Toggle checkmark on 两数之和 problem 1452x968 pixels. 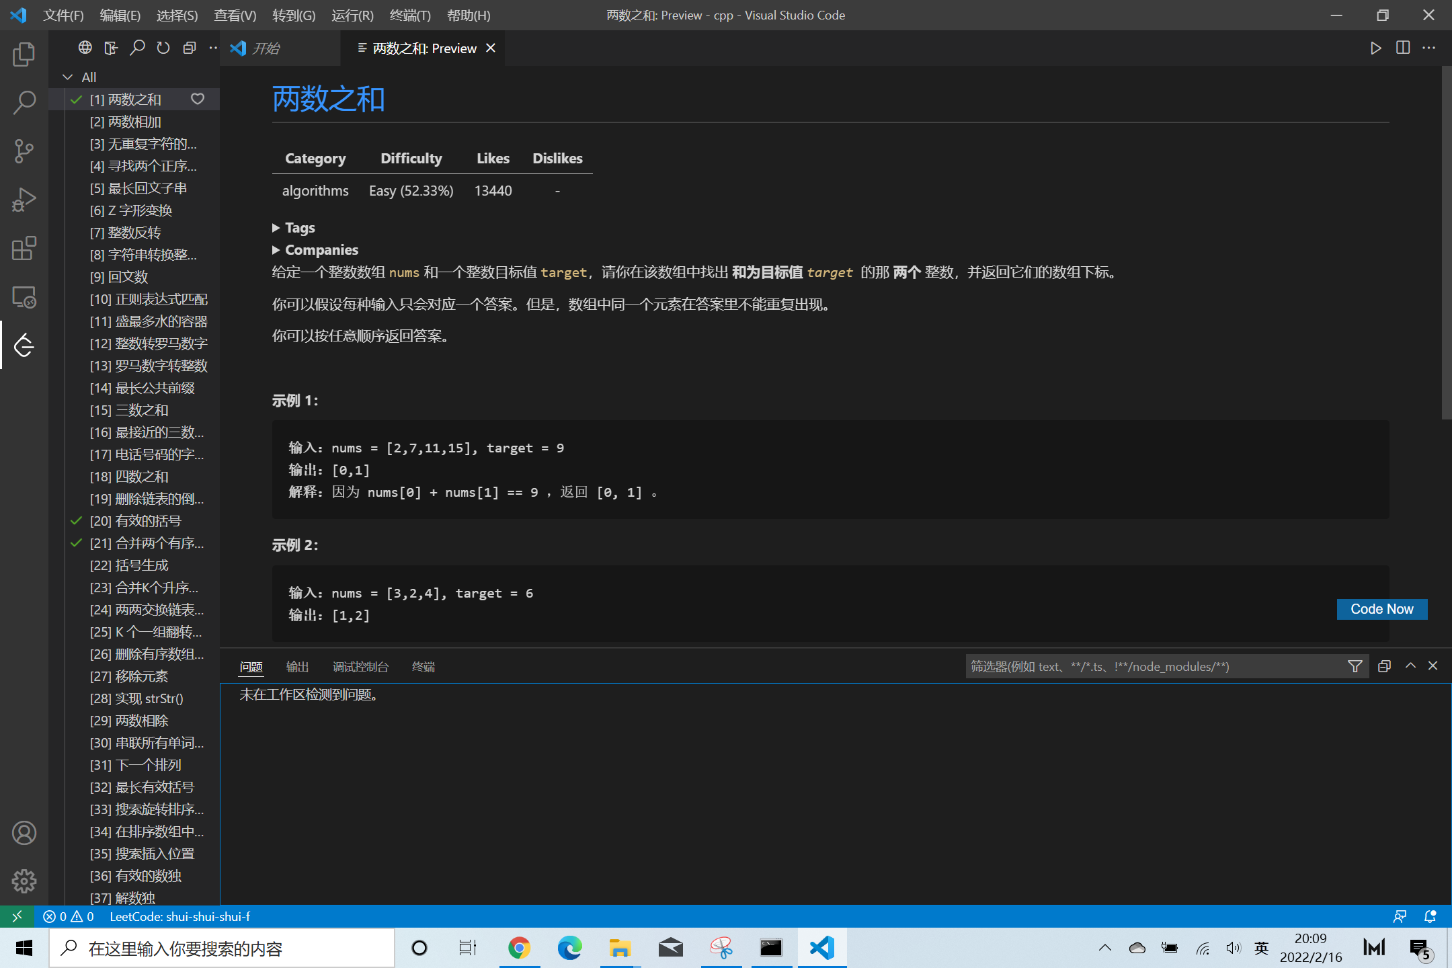[x=77, y=99]
